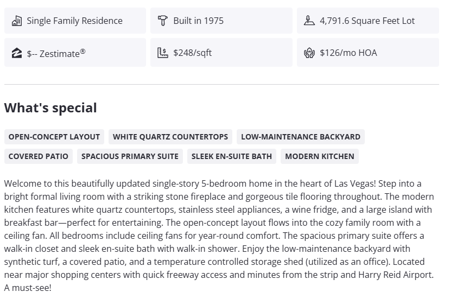Choose the LOW-MAINTENANCE BACKYARD tag

point(300,137)
